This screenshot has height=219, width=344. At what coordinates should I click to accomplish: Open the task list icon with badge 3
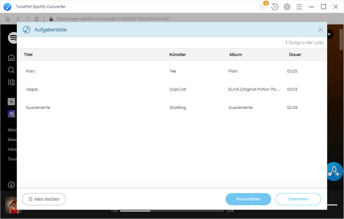tap(263, 6)
